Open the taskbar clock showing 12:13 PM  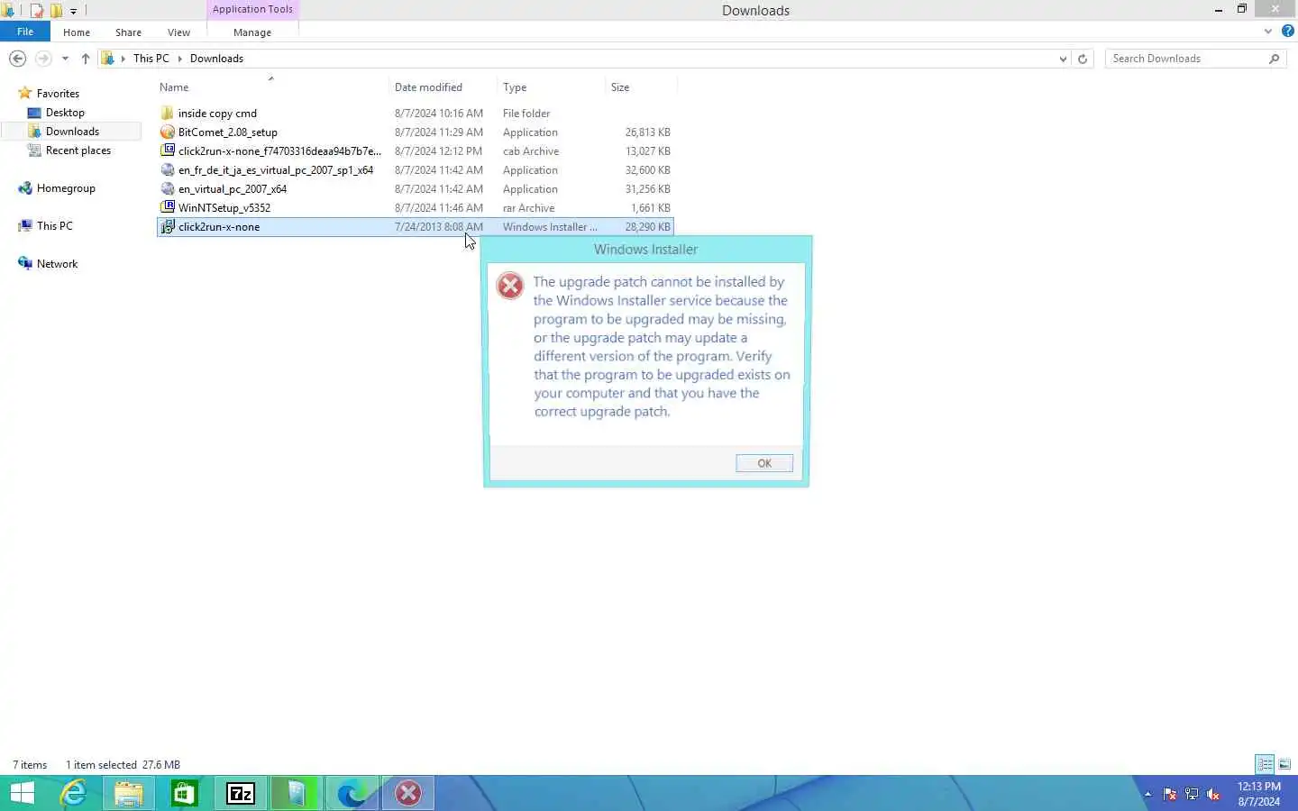tap(1259, 794)
